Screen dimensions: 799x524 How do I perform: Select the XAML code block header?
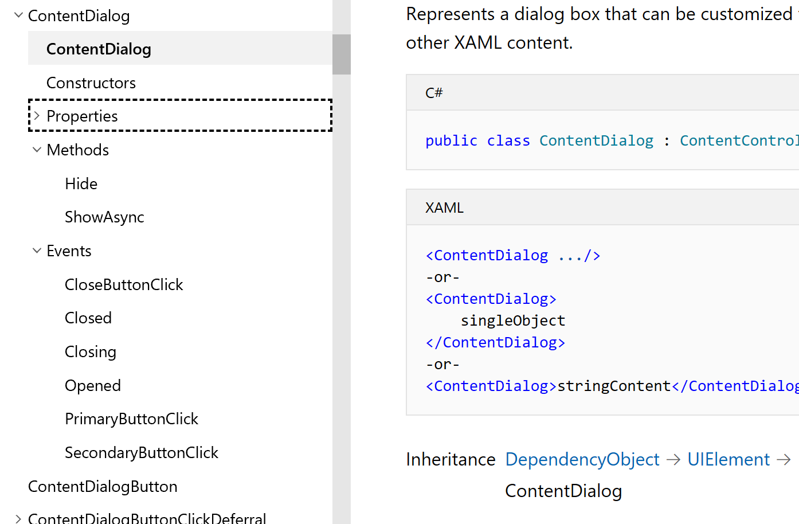tap(445, 207)
